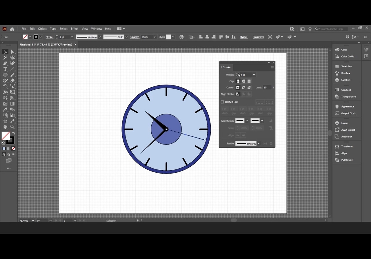The width and height of the screenshot is (371, 259).
Task: Set corner to Bevel Join
Action: [249, 87]
